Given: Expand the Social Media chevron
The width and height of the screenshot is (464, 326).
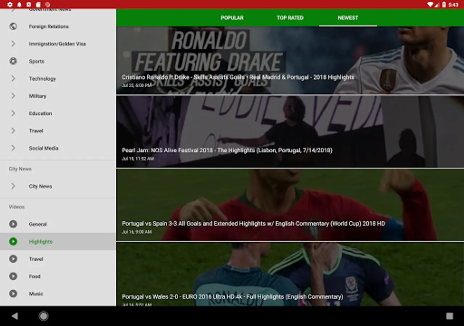Looking at the screenshot, I should tap(13, 148).
